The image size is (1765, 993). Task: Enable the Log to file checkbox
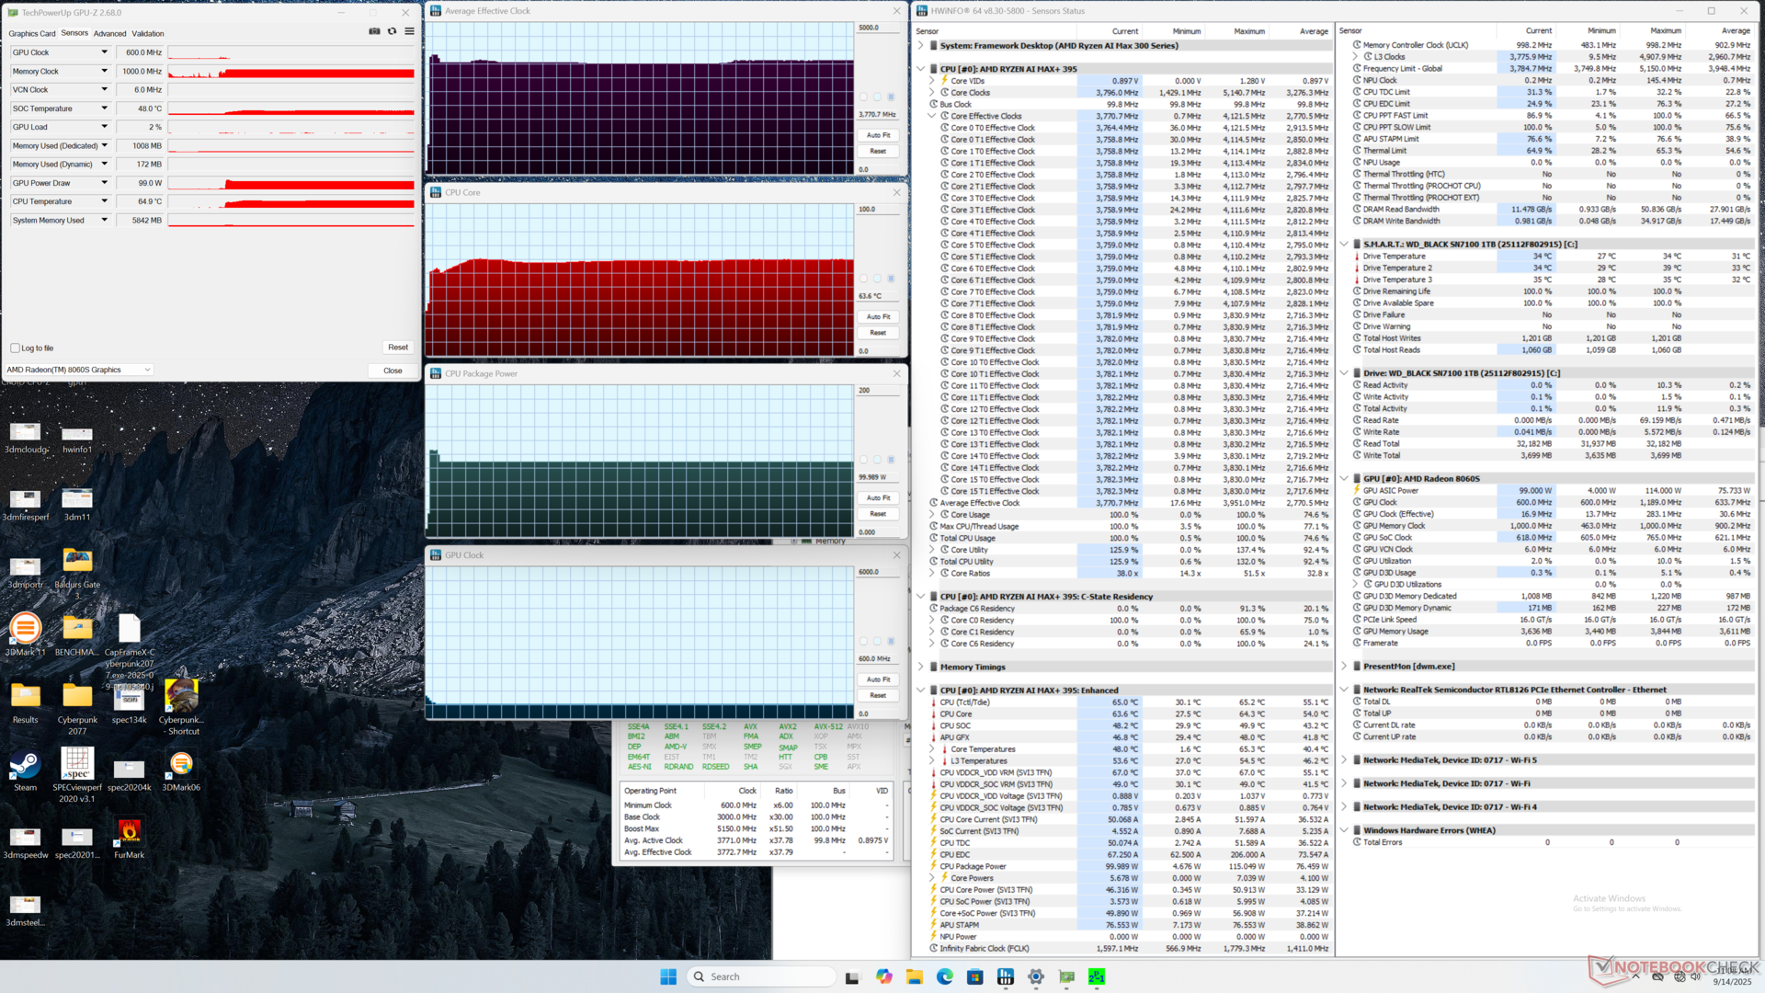coord(16,348)
